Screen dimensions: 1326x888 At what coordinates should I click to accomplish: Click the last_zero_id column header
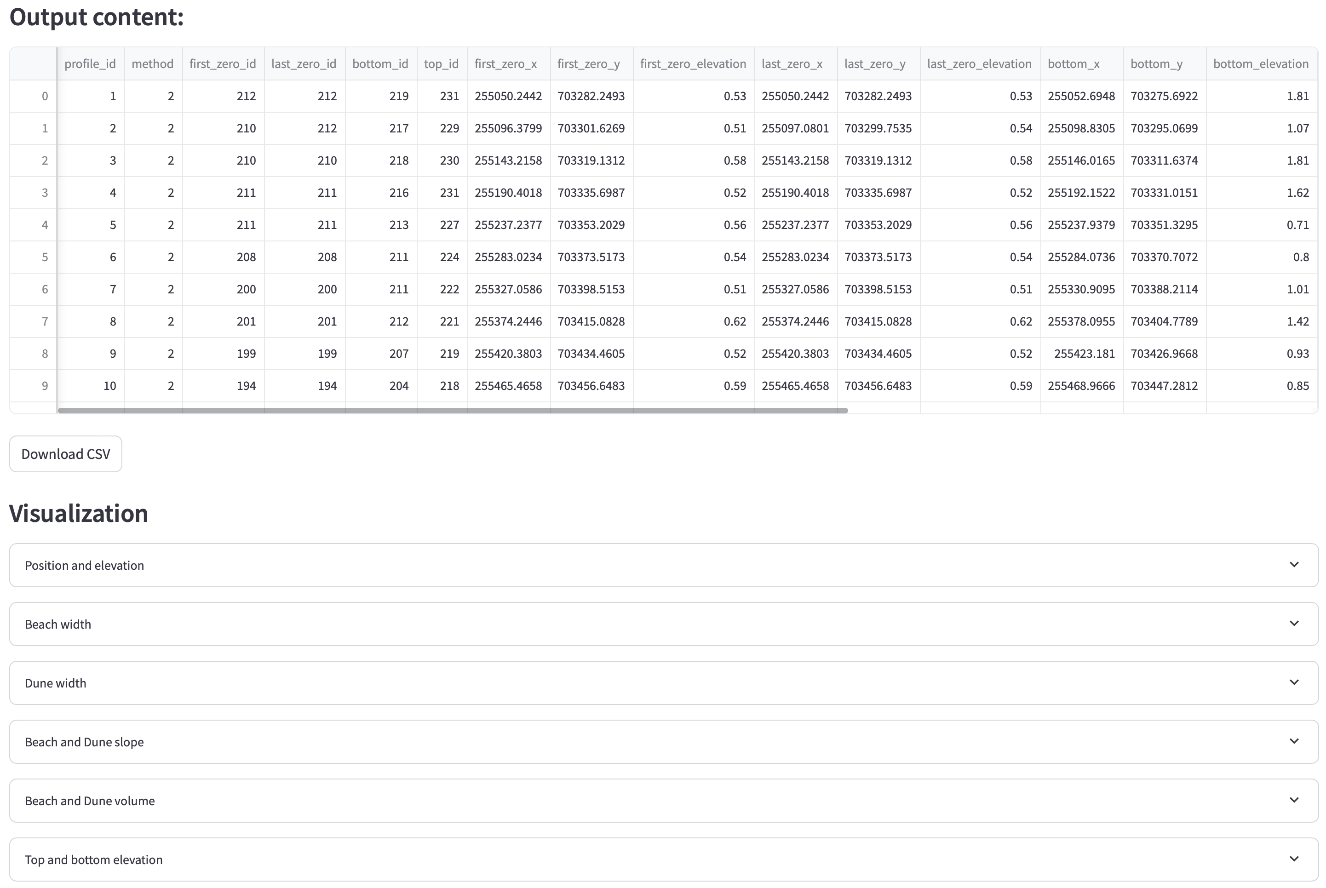[305, 64]
